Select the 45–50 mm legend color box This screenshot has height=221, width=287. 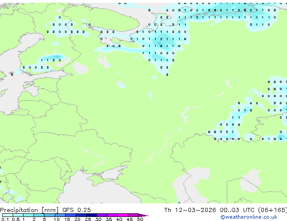[x=133, y=215]
